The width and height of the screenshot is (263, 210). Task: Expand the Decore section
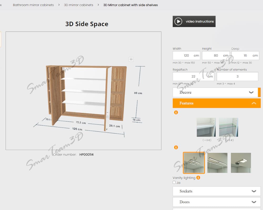(215, 92)
